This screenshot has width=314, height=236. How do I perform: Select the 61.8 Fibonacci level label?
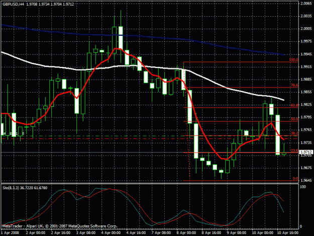[294, 105]
